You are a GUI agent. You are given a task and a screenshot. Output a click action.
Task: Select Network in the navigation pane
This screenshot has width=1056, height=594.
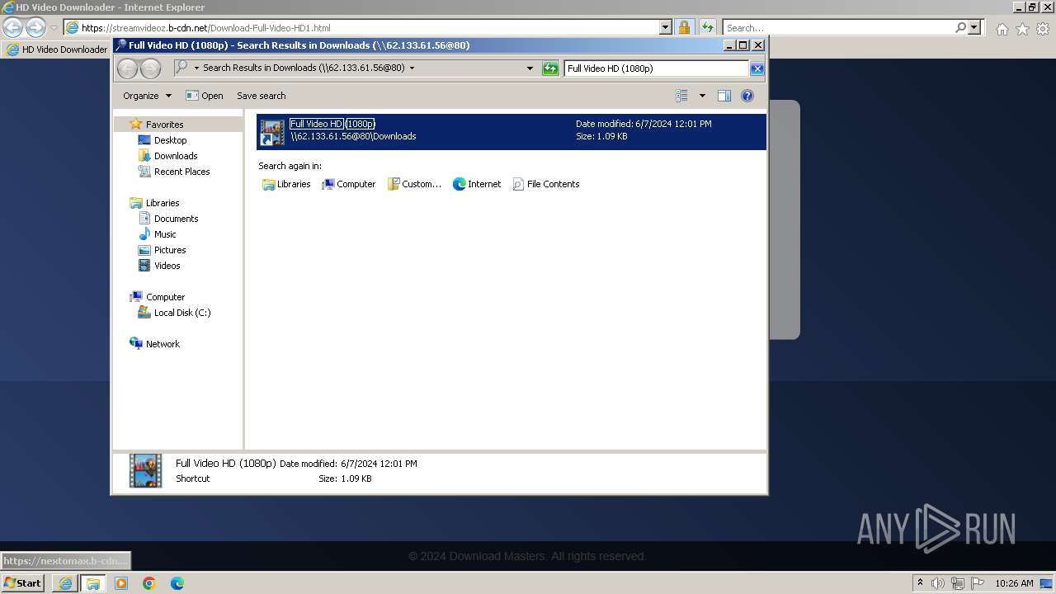click(x=163, y=344)
